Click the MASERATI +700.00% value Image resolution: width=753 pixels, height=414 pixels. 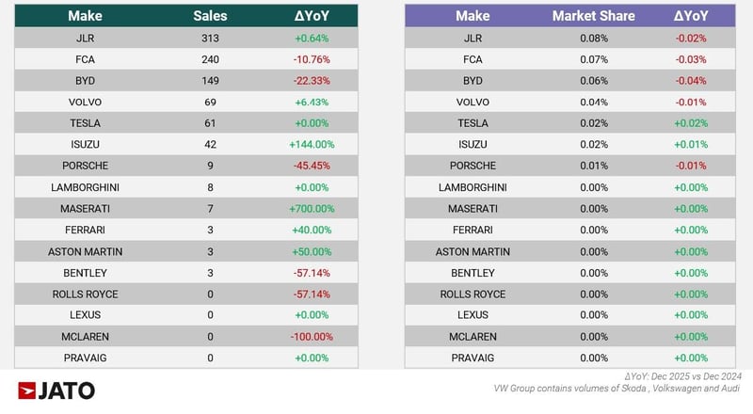(x=311, y=208)
